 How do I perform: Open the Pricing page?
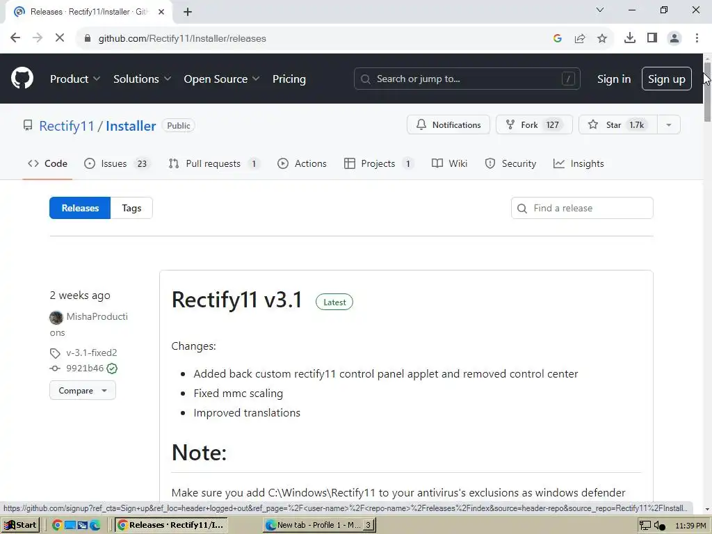(289, 79)
